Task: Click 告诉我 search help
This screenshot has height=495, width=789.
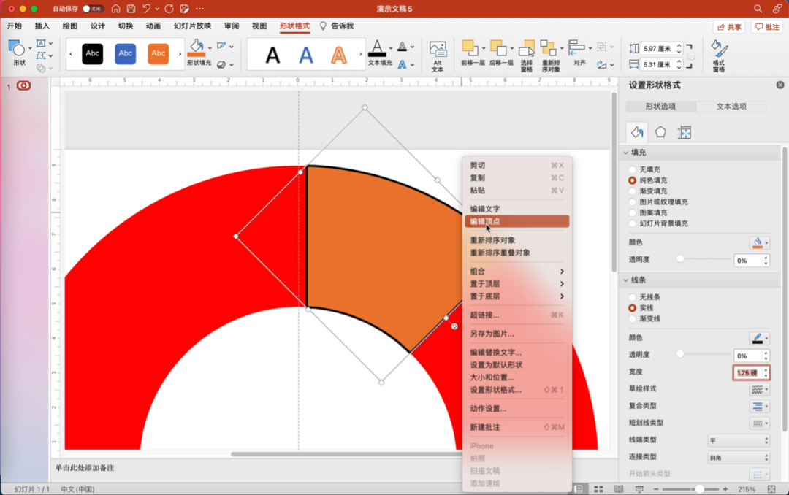Action: click(x=337, y=26)
